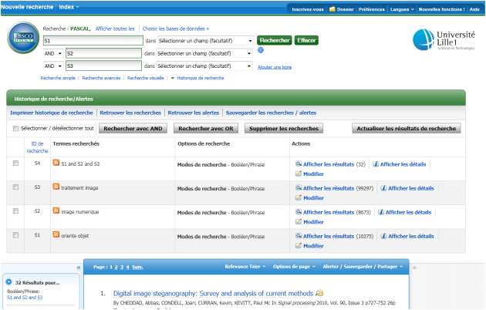Click results magnifier icon in S4 row
The height and width of the screenshot is (310, 486).
[x=299, y=163]
